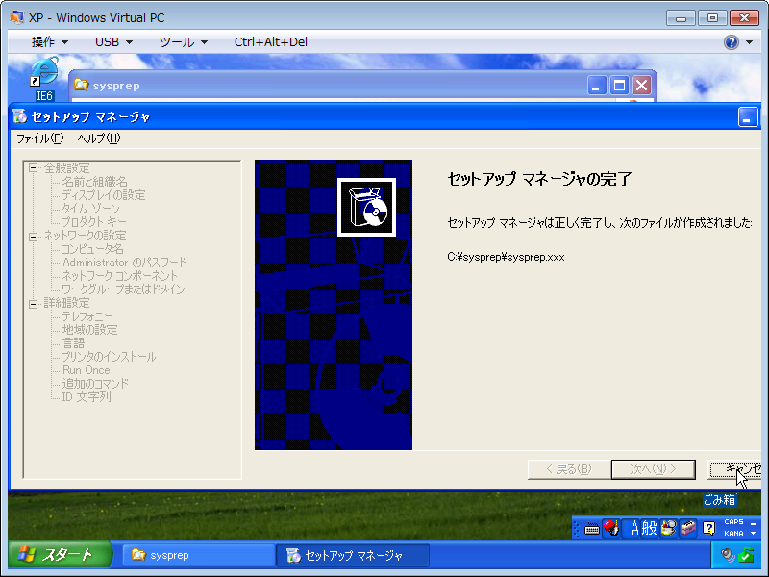Viewport: 769px width, 577px height.
Task: Select タイム ゾーン in the tree
Action: click(x=90, y=209)
